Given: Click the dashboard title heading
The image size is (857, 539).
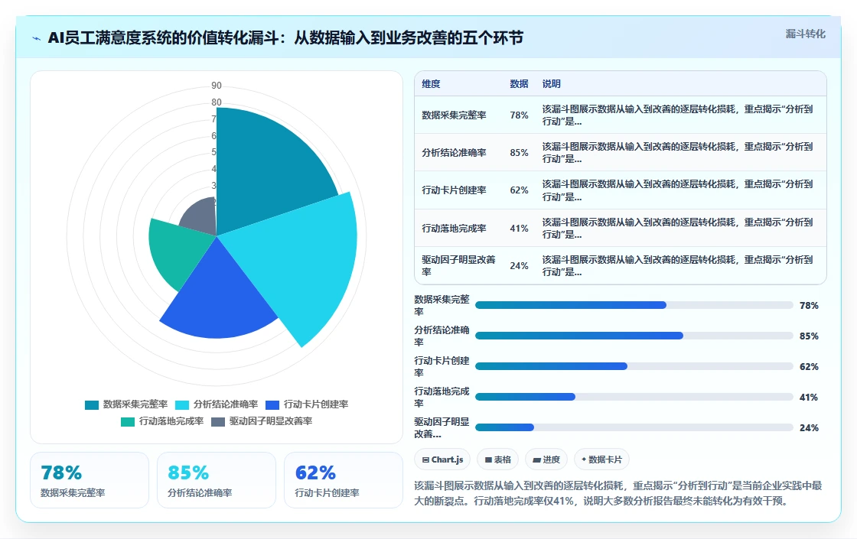Looking at the screenshot, I should pyautogui.click(x=285, y=37).
